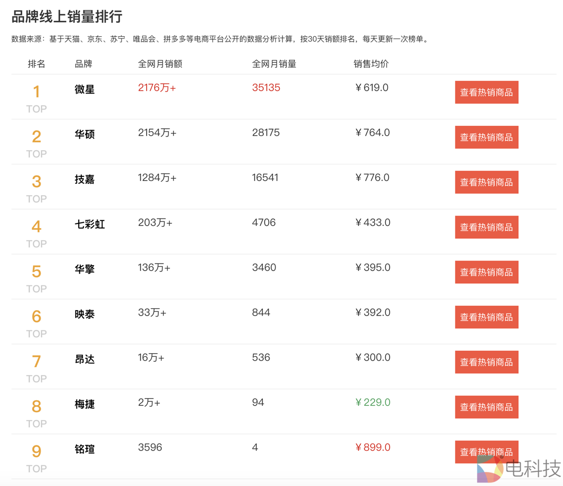
Task: Click the green price ¥229.0 for 梅捷
Action: coord(373,402)
